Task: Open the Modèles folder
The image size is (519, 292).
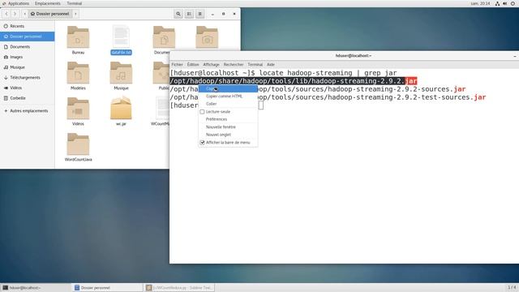Action: [78, 73]
